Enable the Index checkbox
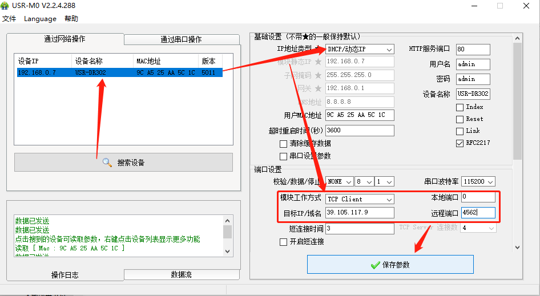Screen dimensions: 540x296 tap(460, 107)
